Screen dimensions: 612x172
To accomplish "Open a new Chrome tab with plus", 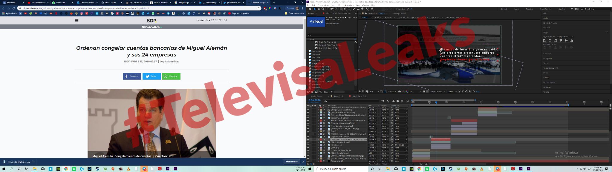I will pos(274,3).
